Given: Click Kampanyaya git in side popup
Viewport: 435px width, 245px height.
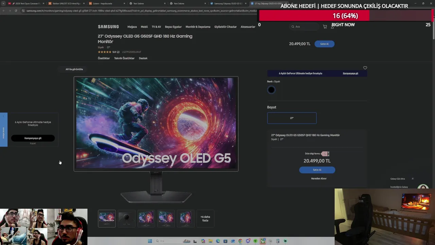Looking at the screenshot, I should point(33,138).
